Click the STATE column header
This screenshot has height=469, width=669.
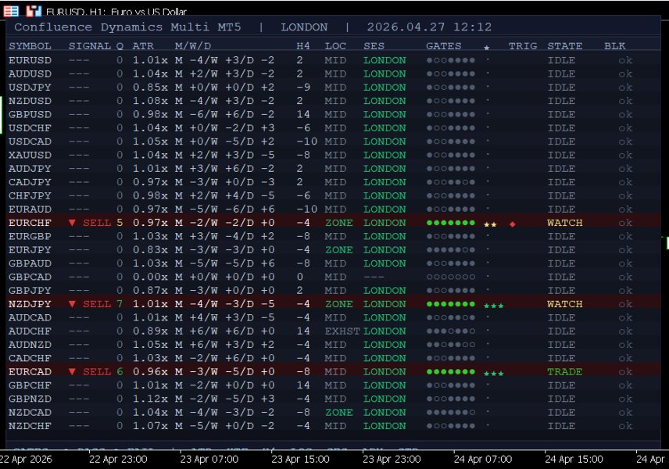(565, 45)
